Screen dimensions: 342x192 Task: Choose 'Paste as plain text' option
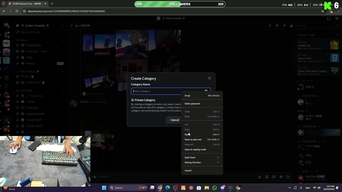point(202,140)
